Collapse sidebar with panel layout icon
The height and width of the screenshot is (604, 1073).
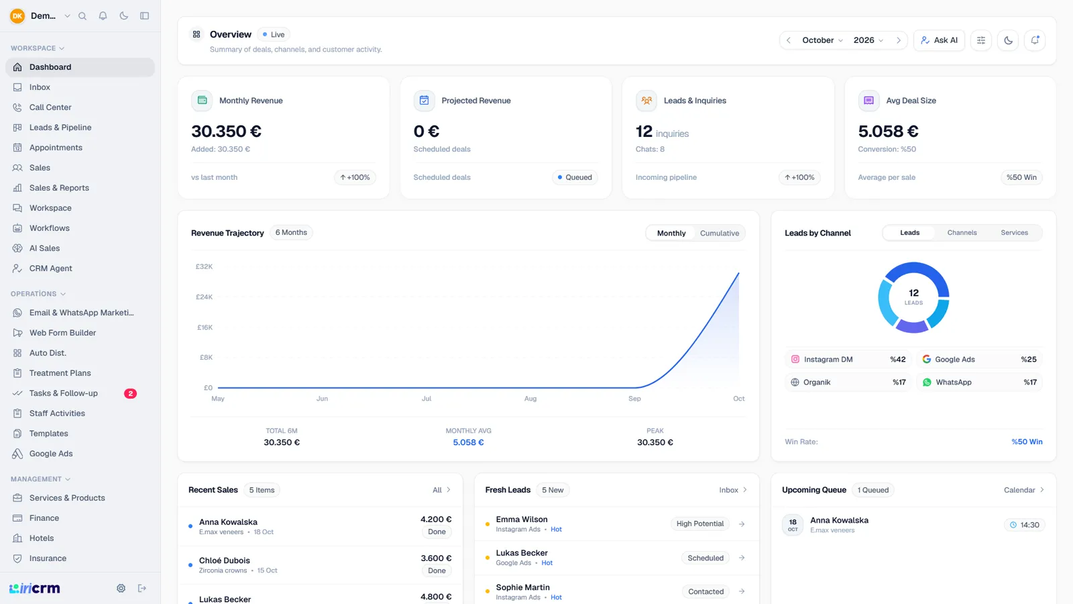[144, 15]
